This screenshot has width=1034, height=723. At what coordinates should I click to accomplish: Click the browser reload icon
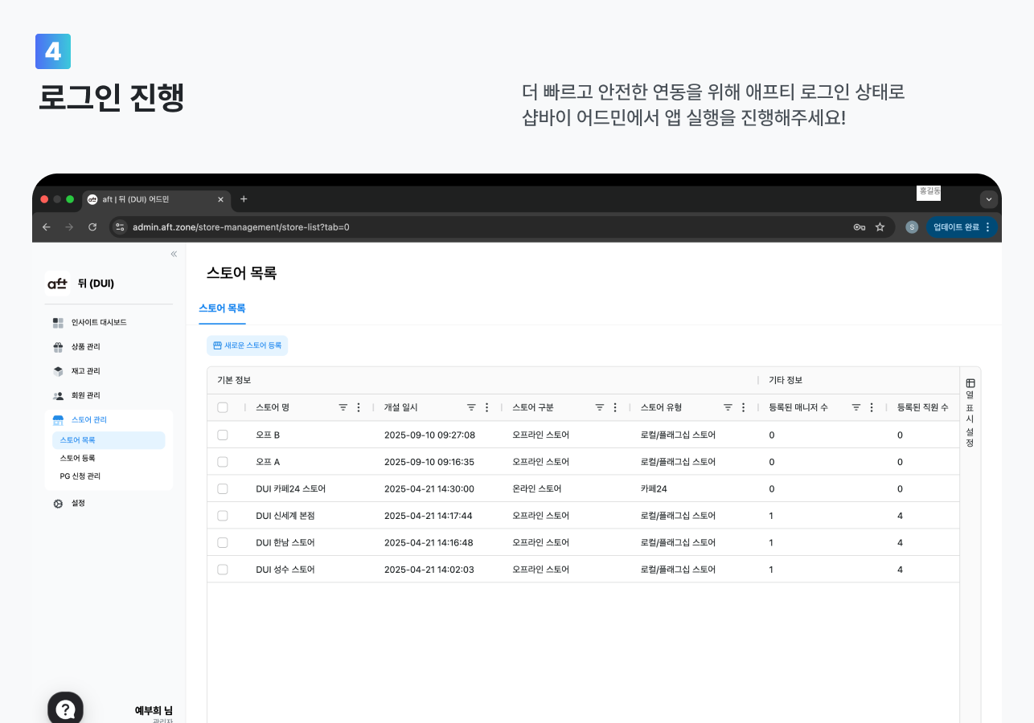(x=92, y=227)
